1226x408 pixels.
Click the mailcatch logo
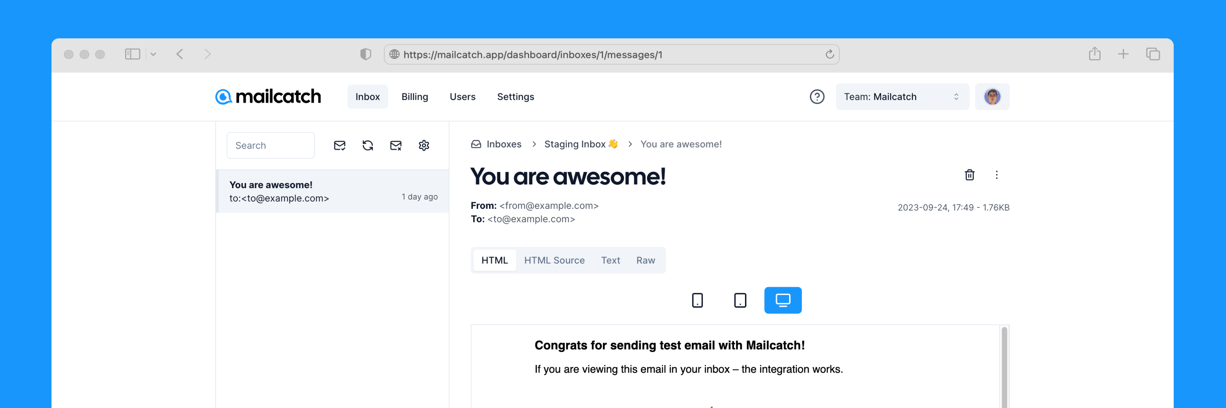(x=268, y=96)
